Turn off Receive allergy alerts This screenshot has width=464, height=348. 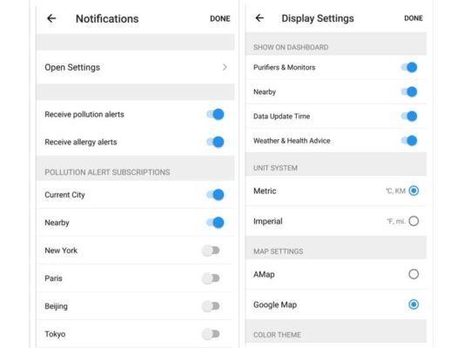coord(215,142)
